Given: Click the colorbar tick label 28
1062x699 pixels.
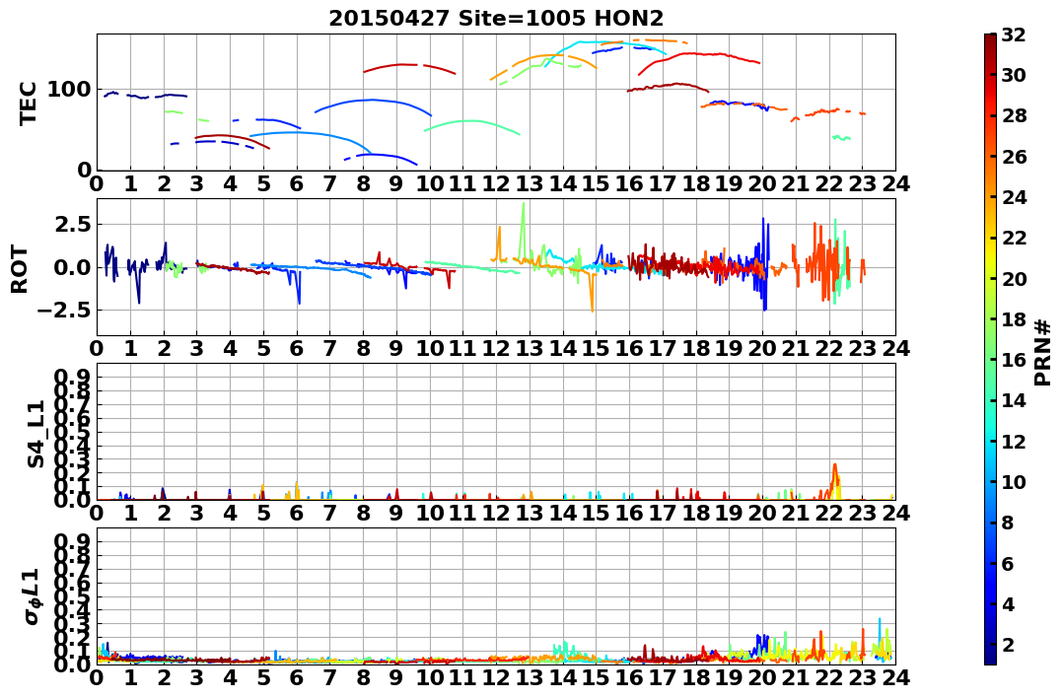Looking at the screenshot, I should point(1014,115).
